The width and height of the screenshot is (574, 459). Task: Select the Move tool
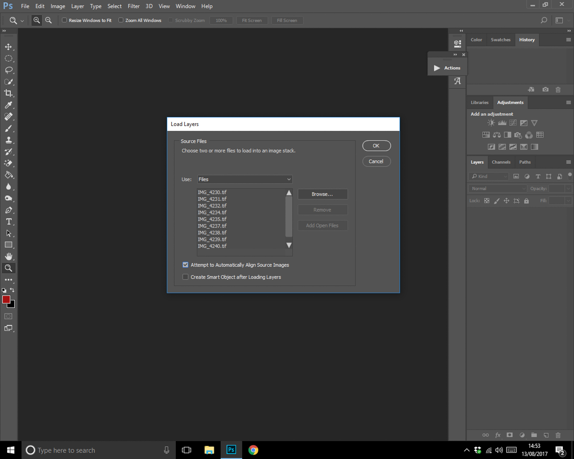tap(8, 47)
